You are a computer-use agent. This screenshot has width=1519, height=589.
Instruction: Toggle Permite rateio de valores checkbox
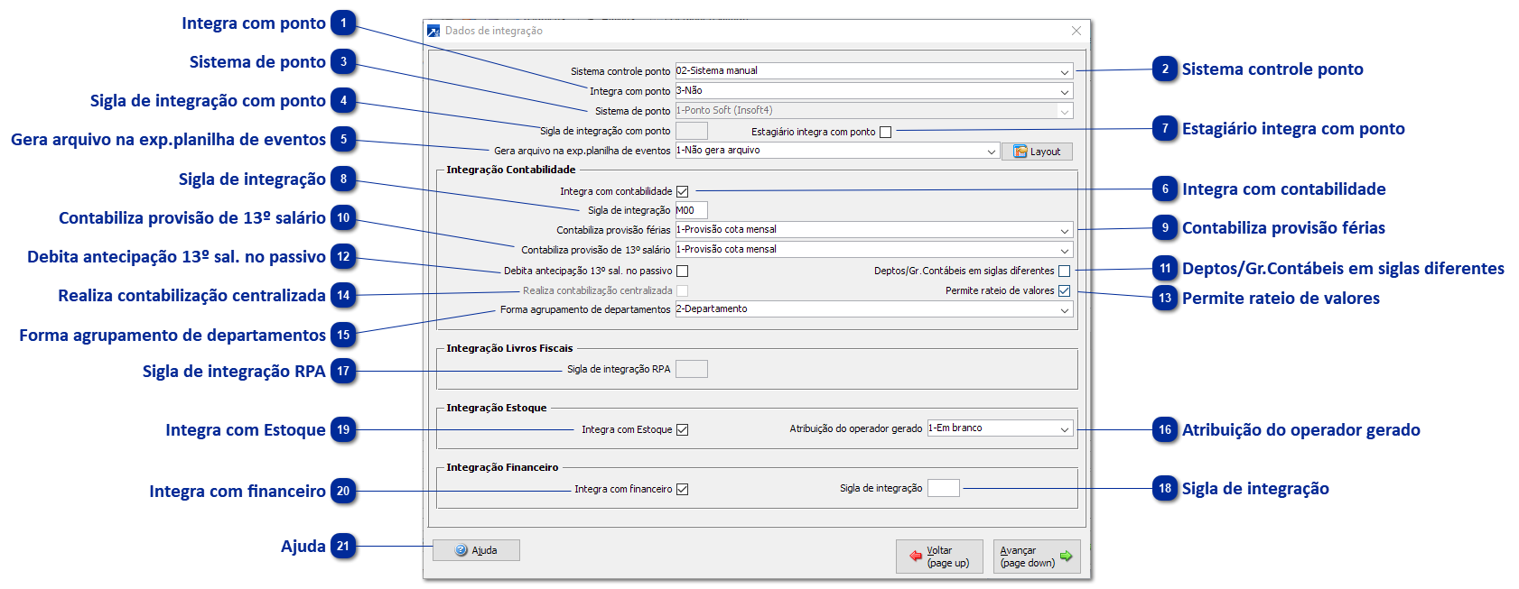coord(1064,290)
